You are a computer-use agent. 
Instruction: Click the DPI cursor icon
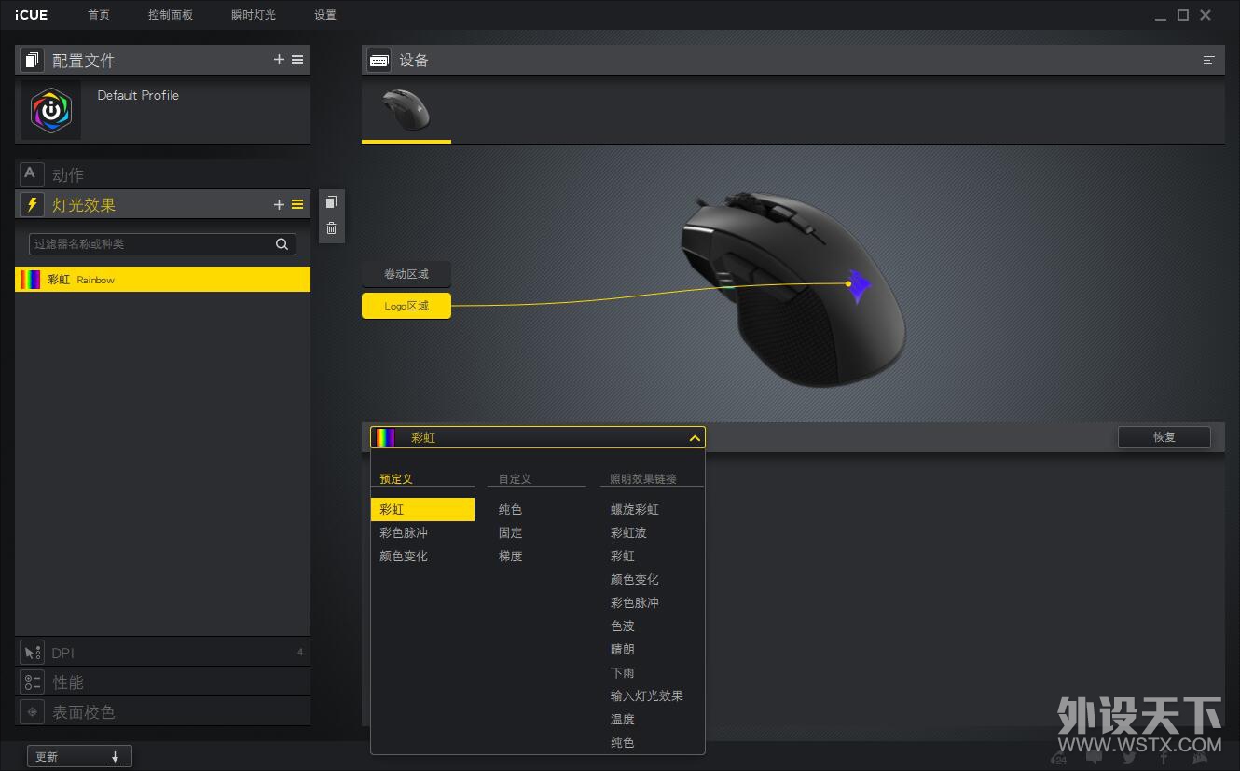(32, 653)
